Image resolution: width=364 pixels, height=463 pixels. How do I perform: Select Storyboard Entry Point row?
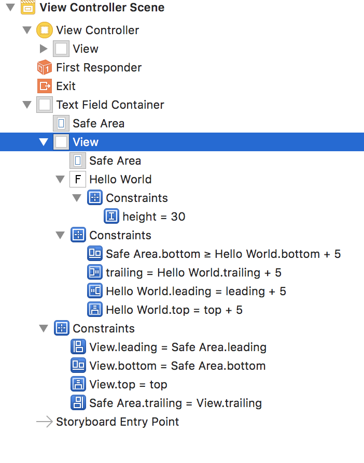click(x=117, y=422)
